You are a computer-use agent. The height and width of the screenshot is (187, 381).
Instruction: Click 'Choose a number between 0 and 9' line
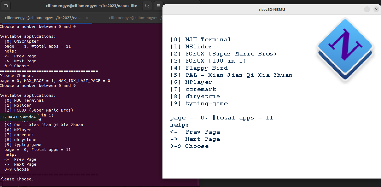38,86
